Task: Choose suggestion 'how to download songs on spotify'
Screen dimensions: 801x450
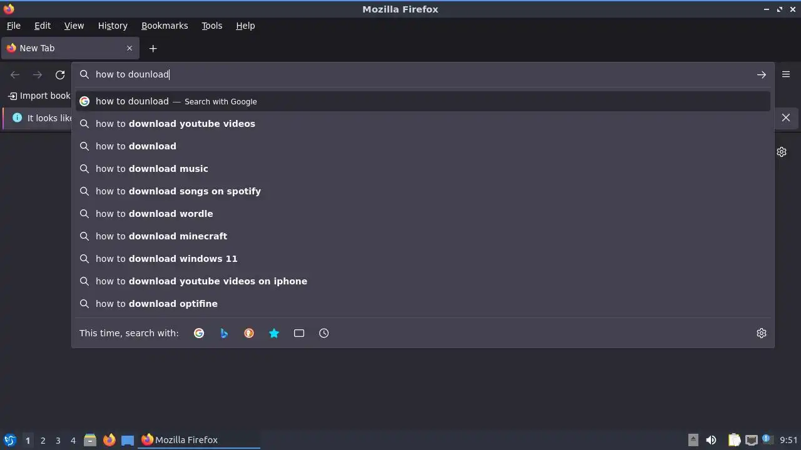Action: (x=423, y=191)
